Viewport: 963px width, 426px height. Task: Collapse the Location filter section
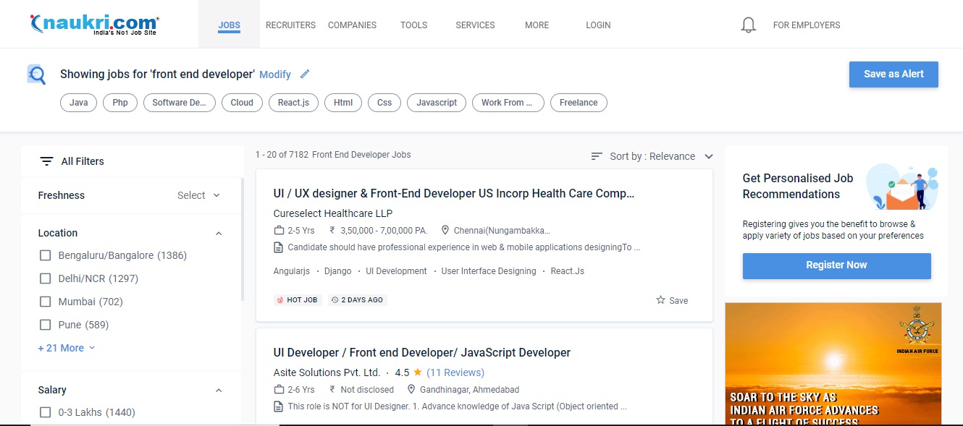[x=219, y=234]
